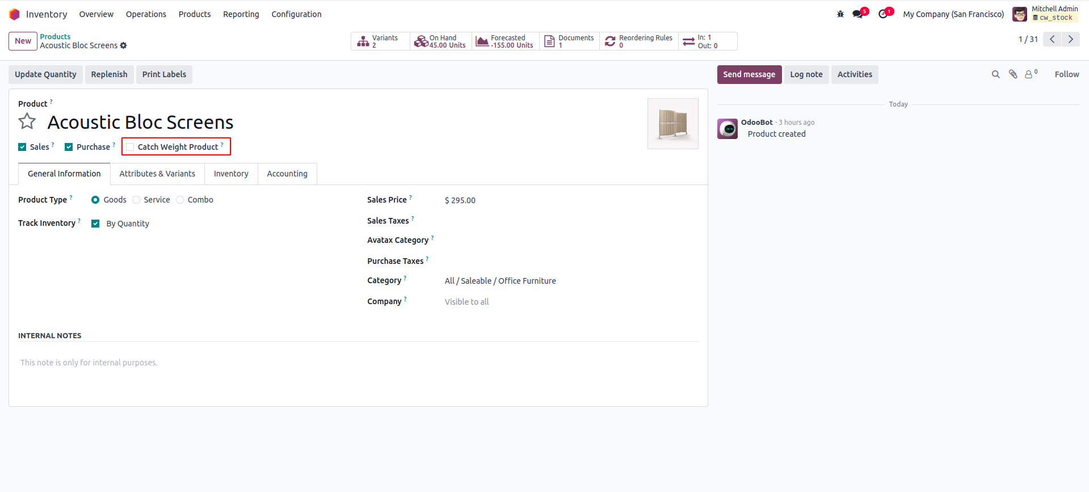
Task: Go to next product record
Action: [1071, 39]
